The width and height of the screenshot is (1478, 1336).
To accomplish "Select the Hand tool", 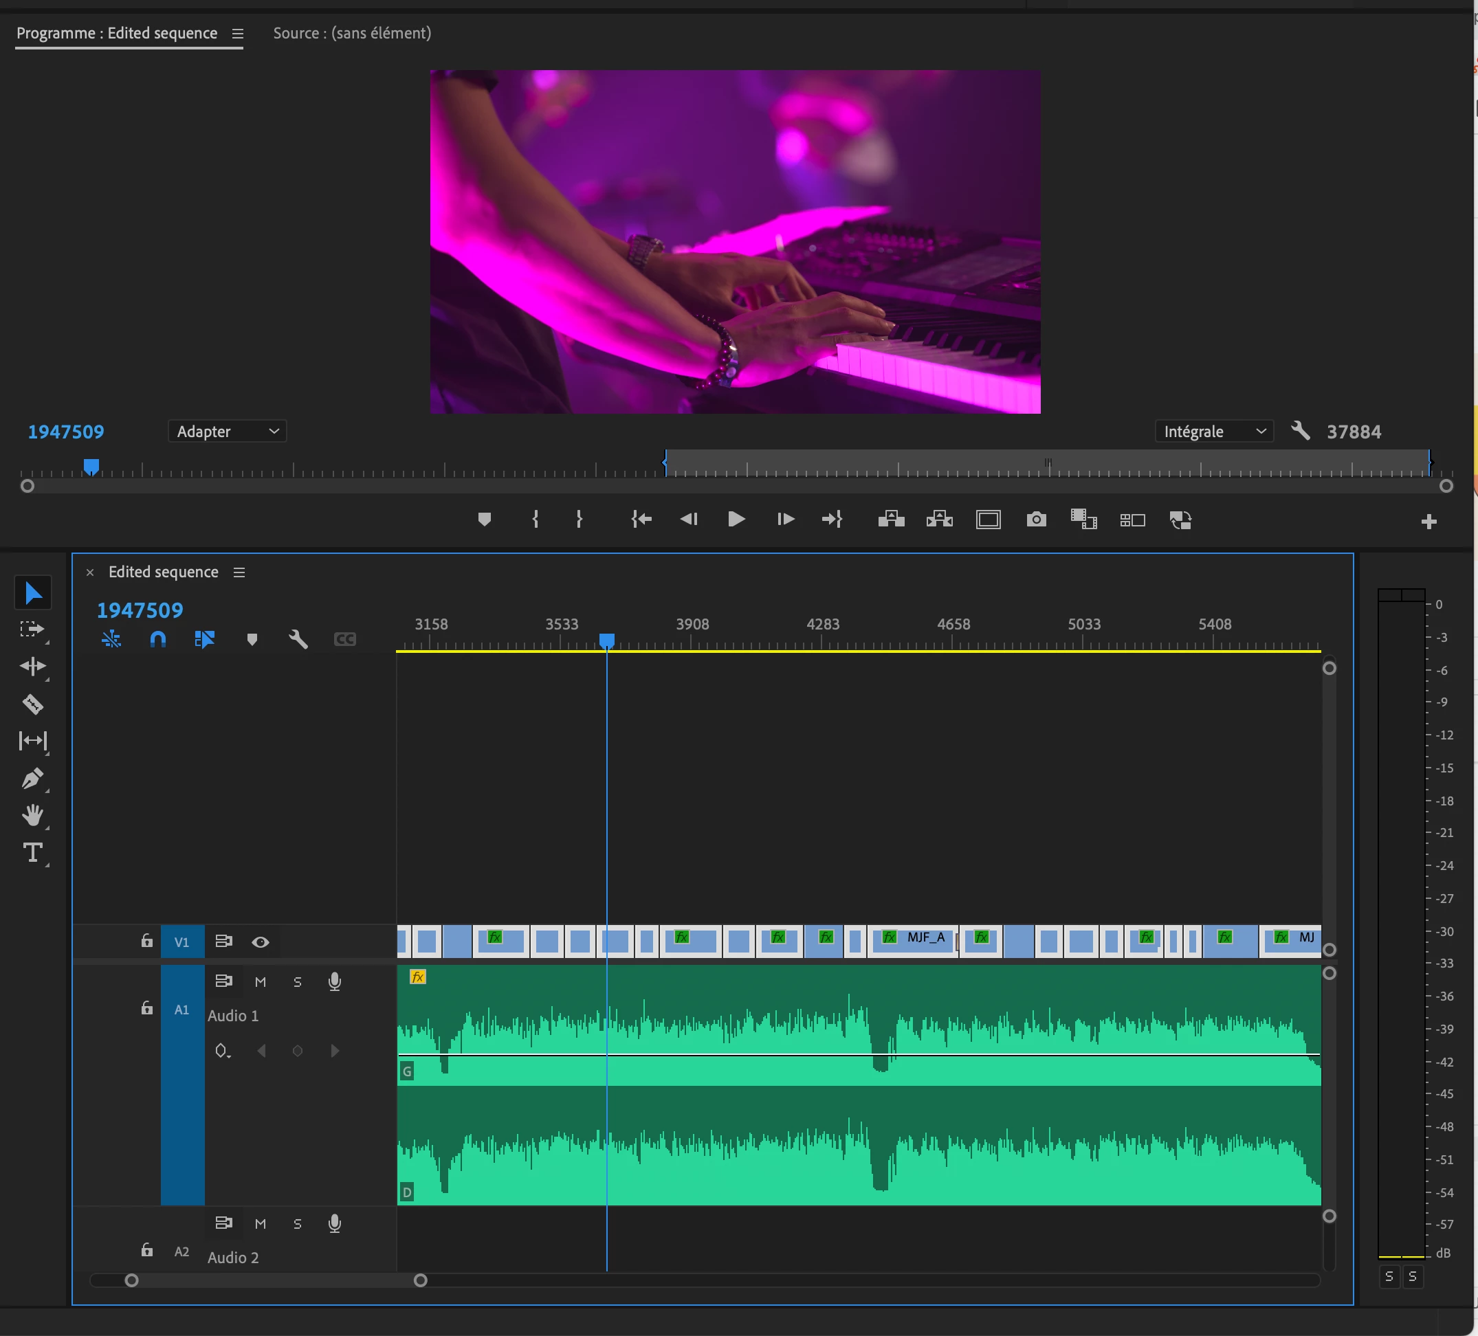I will point(32,815).
